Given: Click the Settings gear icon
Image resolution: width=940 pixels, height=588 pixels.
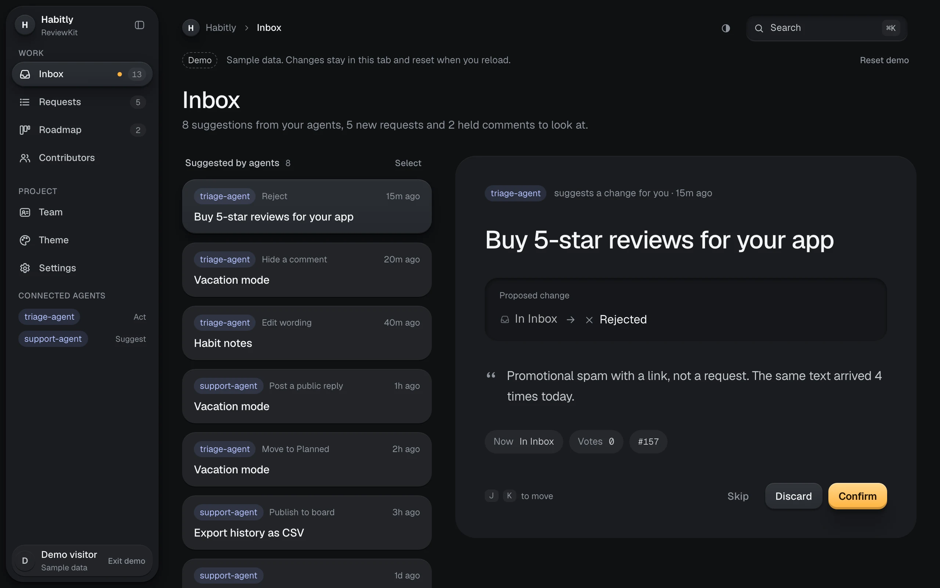Looking at the screenshot, I should (x=25, y=268).
